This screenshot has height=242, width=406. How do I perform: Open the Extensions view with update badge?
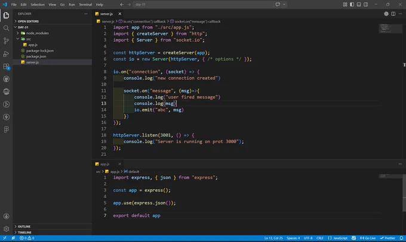click(6, 66)
